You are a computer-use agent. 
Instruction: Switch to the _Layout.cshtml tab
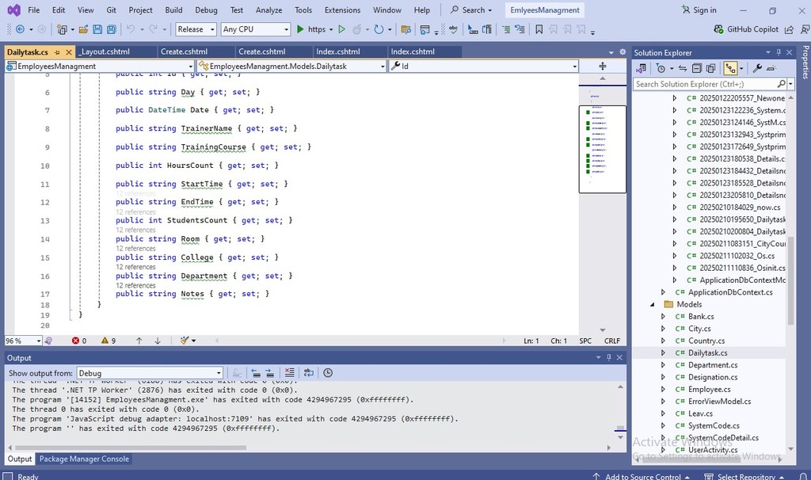pyautogui.click(x=105, y=51)
